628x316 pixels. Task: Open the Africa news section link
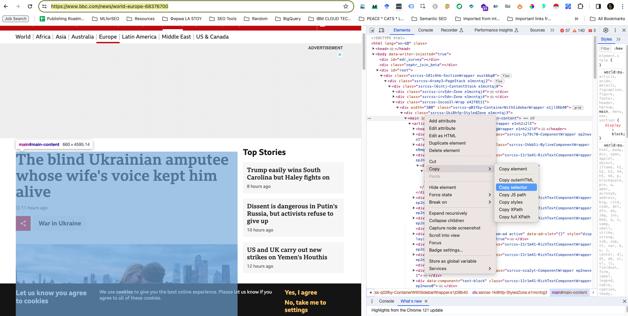(43, 37)
